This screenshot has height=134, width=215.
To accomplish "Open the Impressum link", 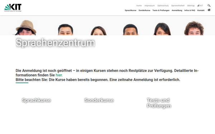I will coord(149,6).
